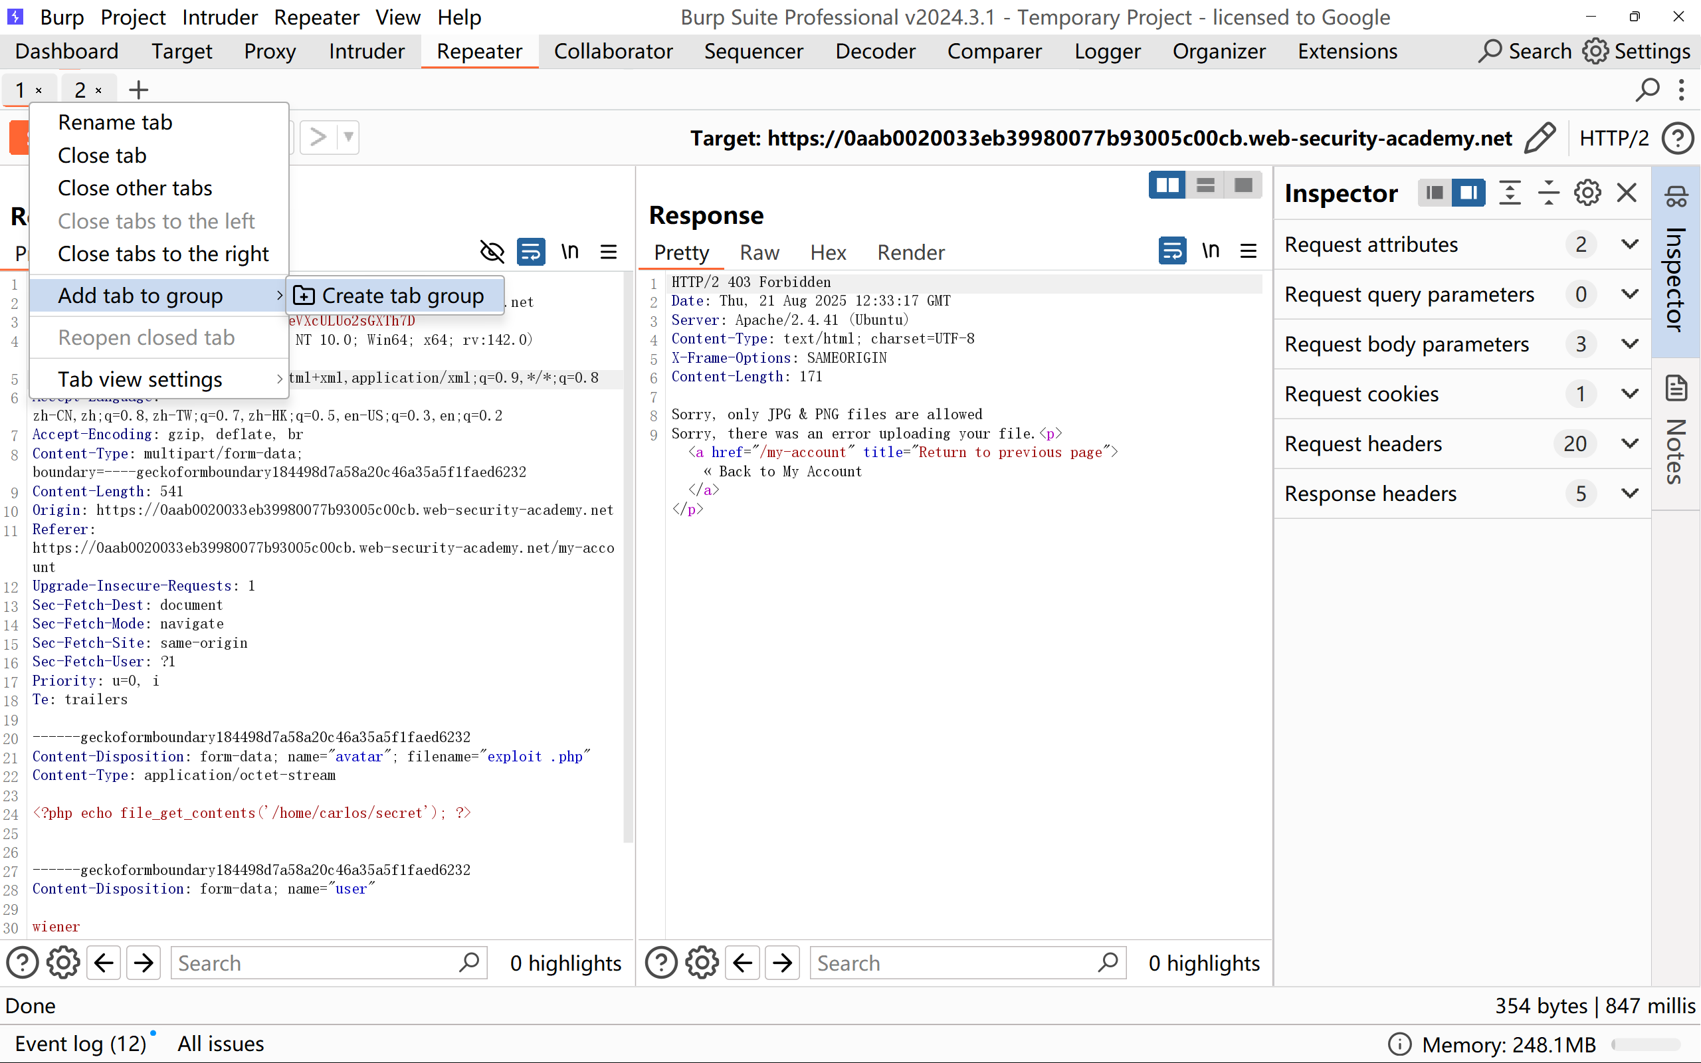Select side-by-side layout view icon
This screenshot has height=1063, width=1701.
pos(1167,185)
